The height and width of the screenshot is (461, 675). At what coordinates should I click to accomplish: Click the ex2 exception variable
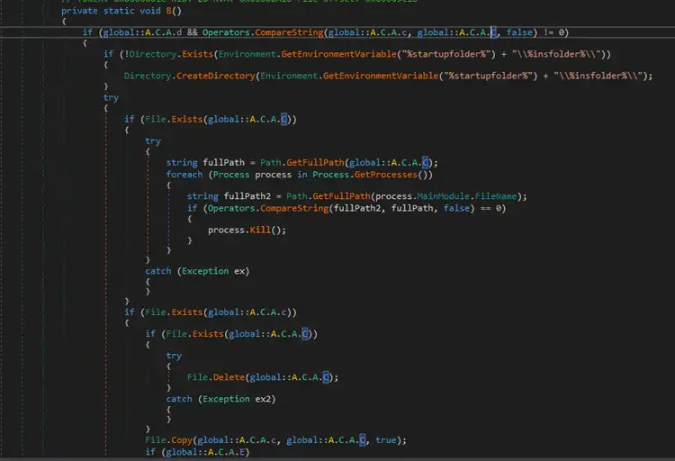263,399
